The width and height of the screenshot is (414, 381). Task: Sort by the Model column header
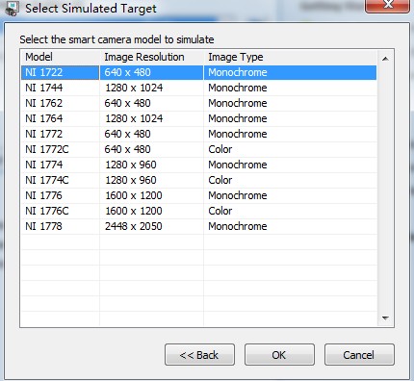tap(61, 57)
